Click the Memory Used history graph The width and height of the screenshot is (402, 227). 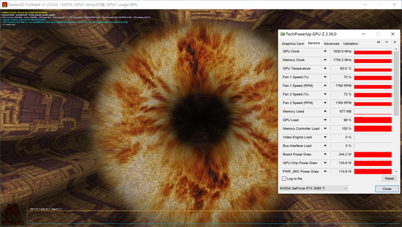pyautogui.click(x=372, y=111)
